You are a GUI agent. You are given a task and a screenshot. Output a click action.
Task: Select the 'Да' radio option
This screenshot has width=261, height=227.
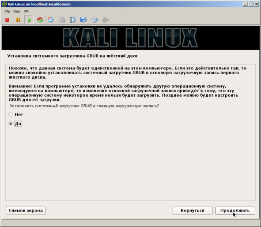tap(11, 124)
